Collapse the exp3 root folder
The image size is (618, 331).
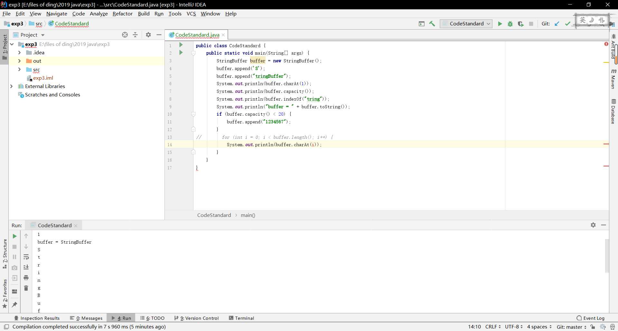pyautogui.click(x=12, y=44)
